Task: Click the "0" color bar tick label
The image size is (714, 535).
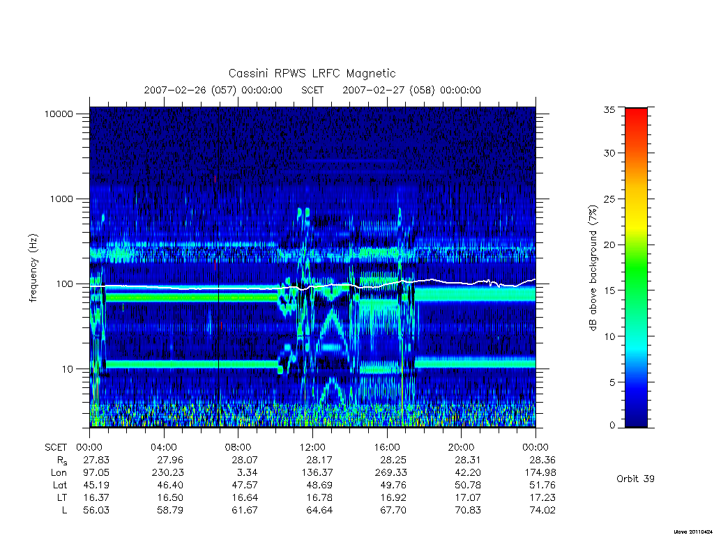Action: tap(612, 426)
